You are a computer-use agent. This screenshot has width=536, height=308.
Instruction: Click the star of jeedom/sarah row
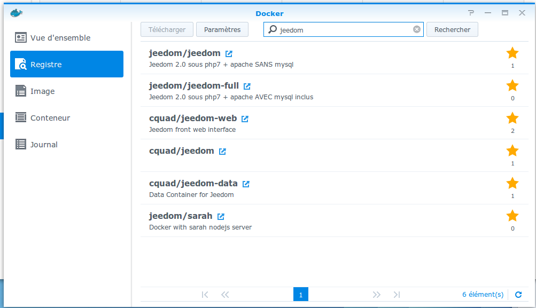pyautogui.click(x=512, y=216)
